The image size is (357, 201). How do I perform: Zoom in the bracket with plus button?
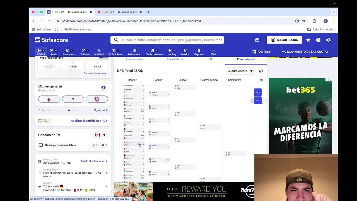tap(258, 92)
